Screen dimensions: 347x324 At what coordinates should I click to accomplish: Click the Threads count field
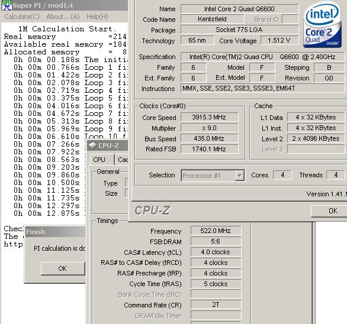tap(336, 175)
